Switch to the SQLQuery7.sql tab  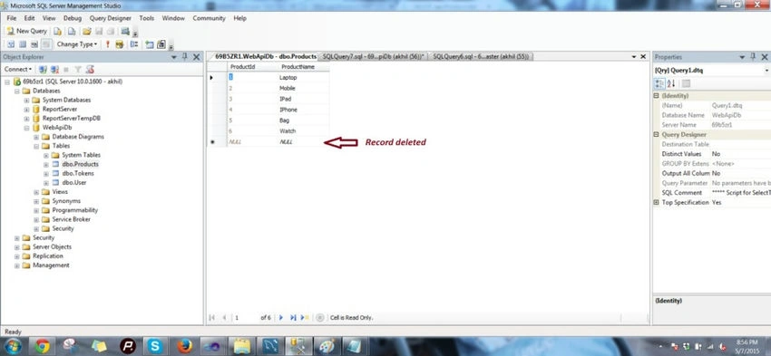(x=373, y=57)
